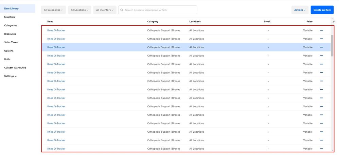339x155 pixels.
Task: Expand Settings in the left sidebar
Action: [11, 76]
